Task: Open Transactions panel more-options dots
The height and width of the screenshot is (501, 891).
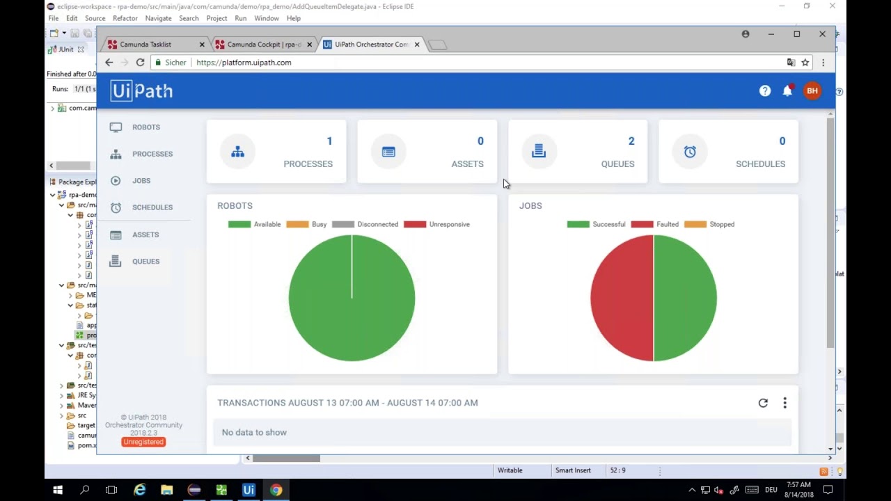Action: pos(784,403)
